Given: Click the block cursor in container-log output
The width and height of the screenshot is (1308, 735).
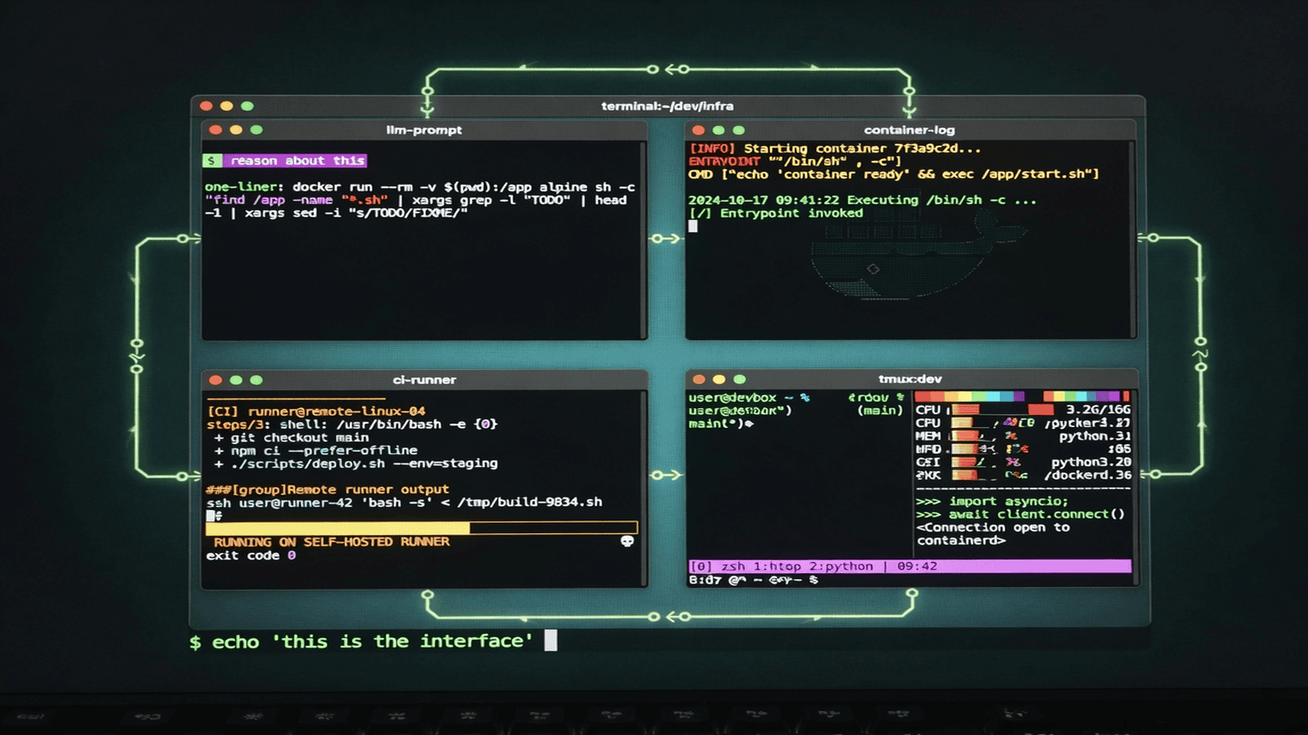Looking at the screenshot, I should coord(693,226).
